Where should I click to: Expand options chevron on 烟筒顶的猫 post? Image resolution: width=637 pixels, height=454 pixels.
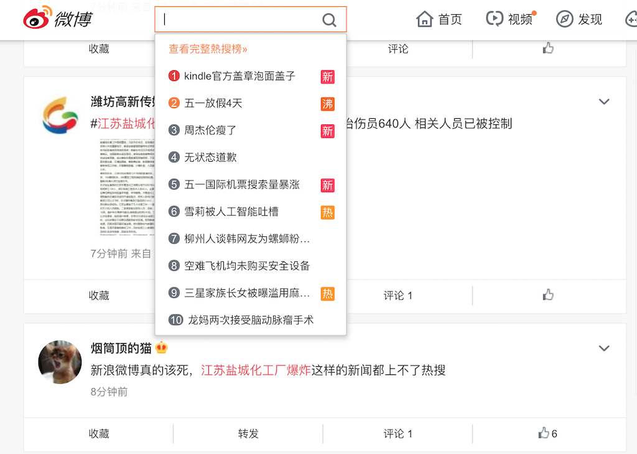604,348
